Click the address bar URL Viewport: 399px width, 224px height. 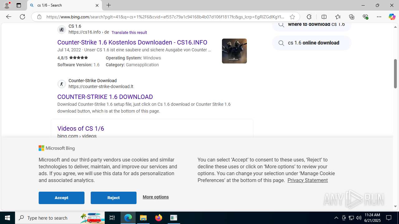pos(165,17)
